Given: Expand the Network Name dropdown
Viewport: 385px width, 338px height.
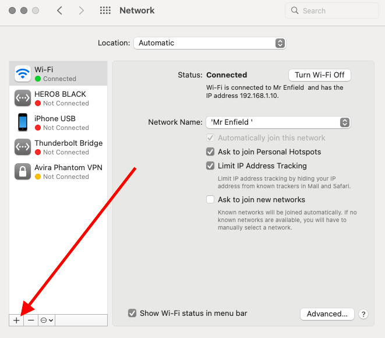Looking at the screenshot, I should 278,122.
